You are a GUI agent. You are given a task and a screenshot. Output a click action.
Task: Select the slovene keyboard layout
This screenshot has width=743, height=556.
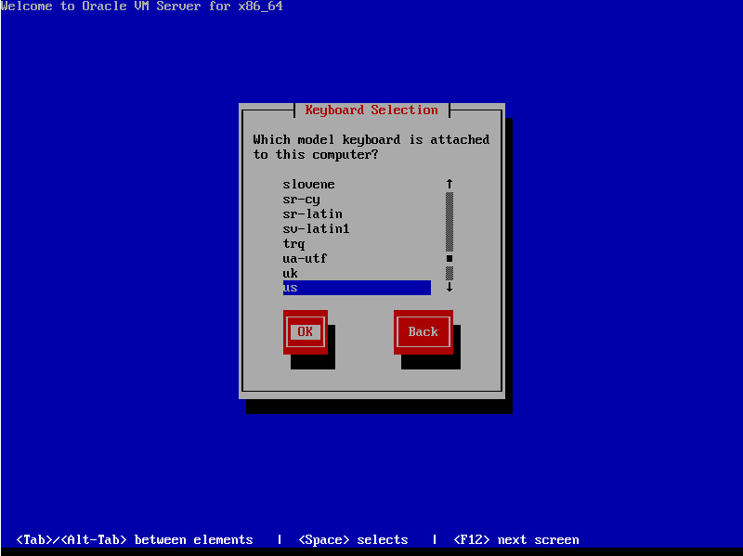click(308, 185)
